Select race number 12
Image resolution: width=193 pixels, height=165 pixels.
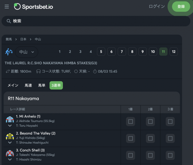click(174, 52)
